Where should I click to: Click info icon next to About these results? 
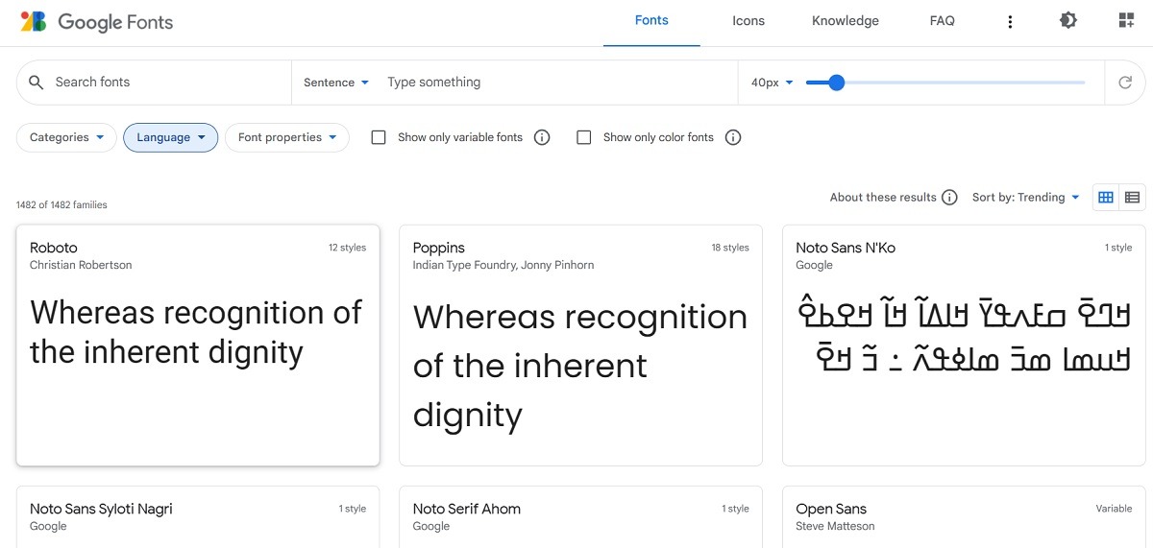[949, 198]
